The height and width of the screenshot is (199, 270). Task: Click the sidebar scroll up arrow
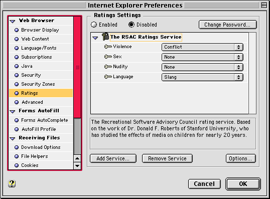[77, 158]
